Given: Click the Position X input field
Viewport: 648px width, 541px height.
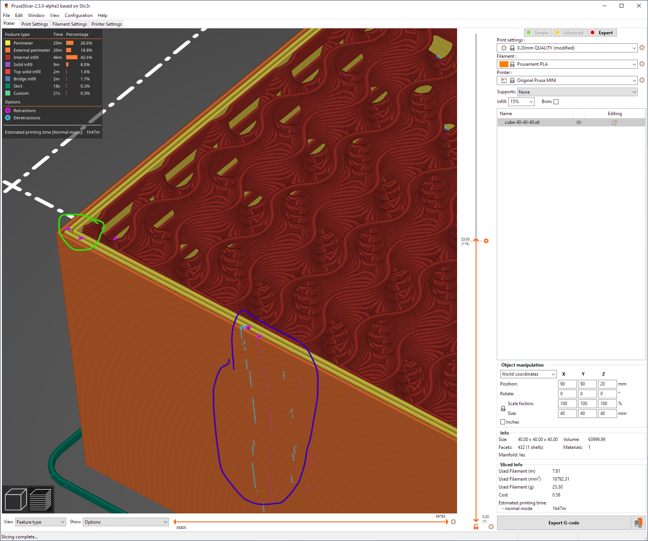Looking at the screenshot, I should (x=567, y=384).
